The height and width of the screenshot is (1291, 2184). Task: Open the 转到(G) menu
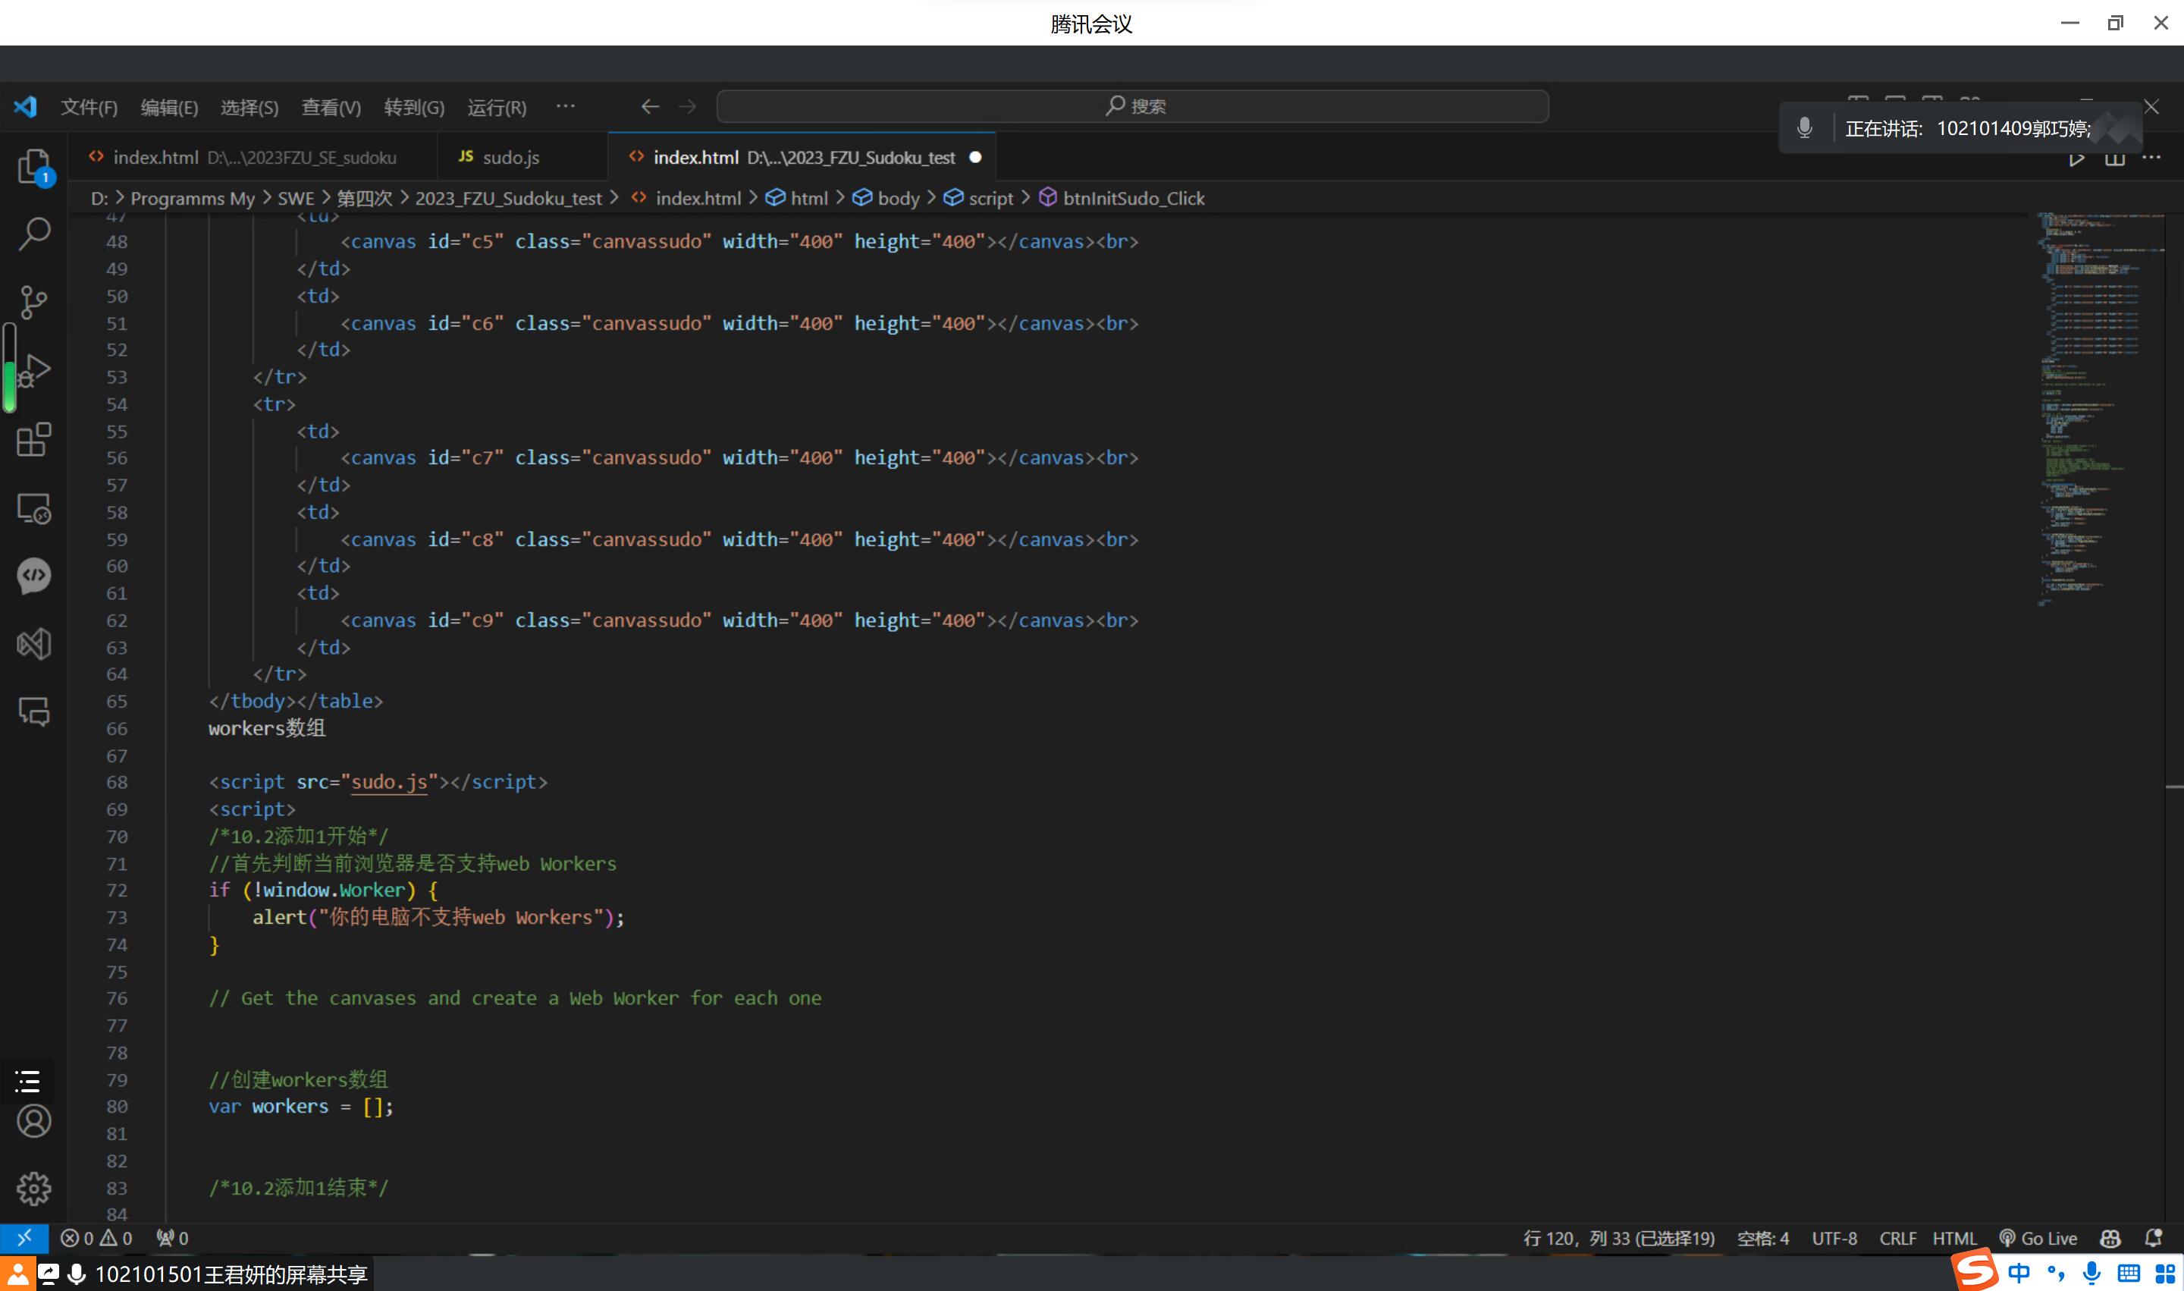coord(414,107)
